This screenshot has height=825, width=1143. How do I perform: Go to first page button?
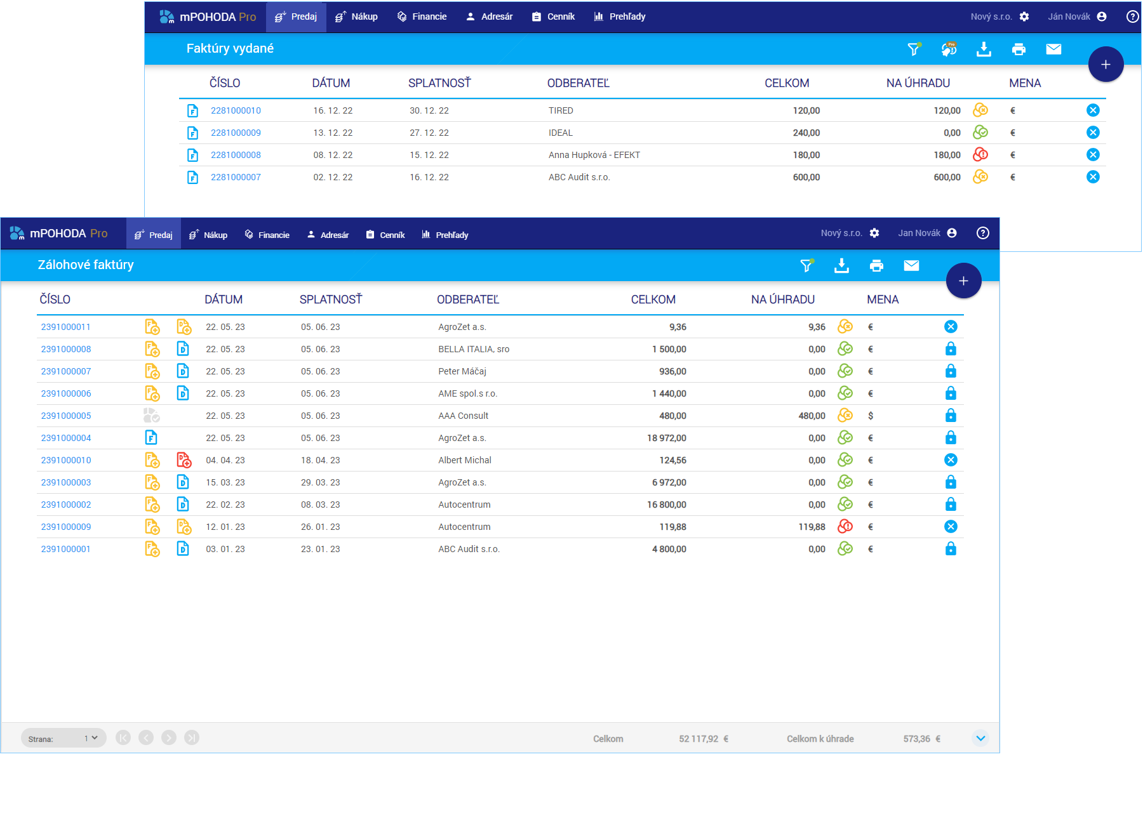click(123, 737)
